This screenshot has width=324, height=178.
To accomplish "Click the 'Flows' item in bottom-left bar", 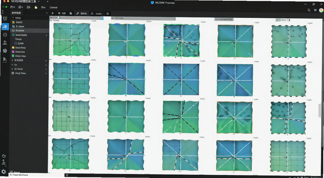I will coord(19,175).
